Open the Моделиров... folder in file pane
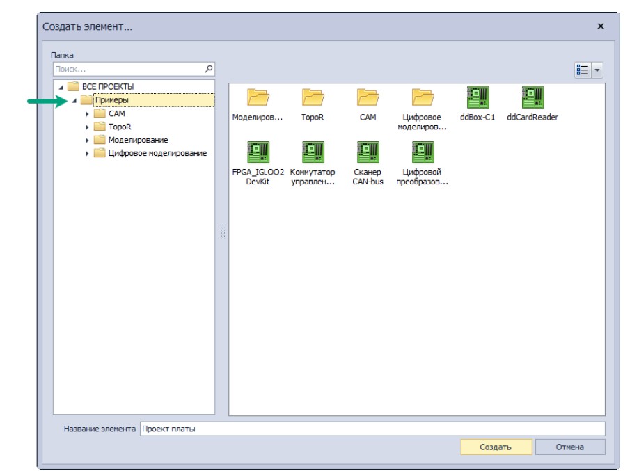This screenshot has height=471, width=639. click(258, 98)
